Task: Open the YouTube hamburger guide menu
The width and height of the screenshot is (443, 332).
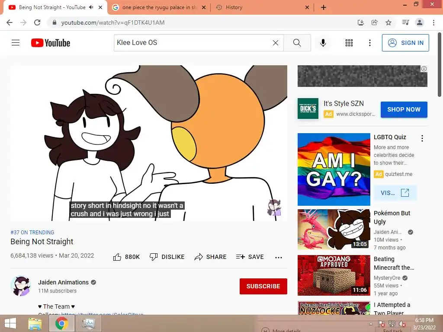Action: 16,43
